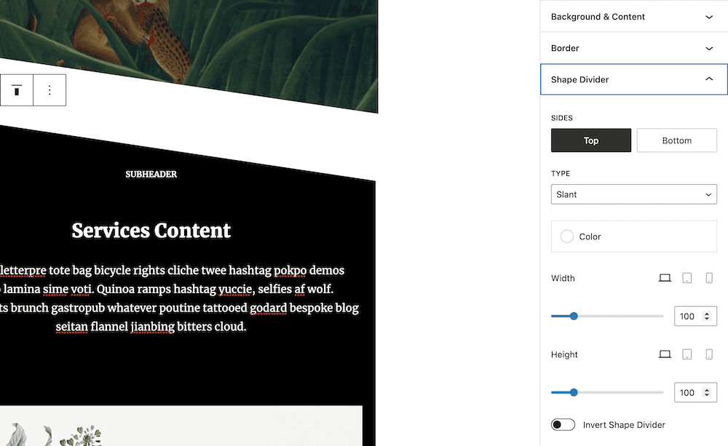Click the Services Content heading
This screenshot has height=446, width=728.
pyautogui.click(x=151, y=231)
